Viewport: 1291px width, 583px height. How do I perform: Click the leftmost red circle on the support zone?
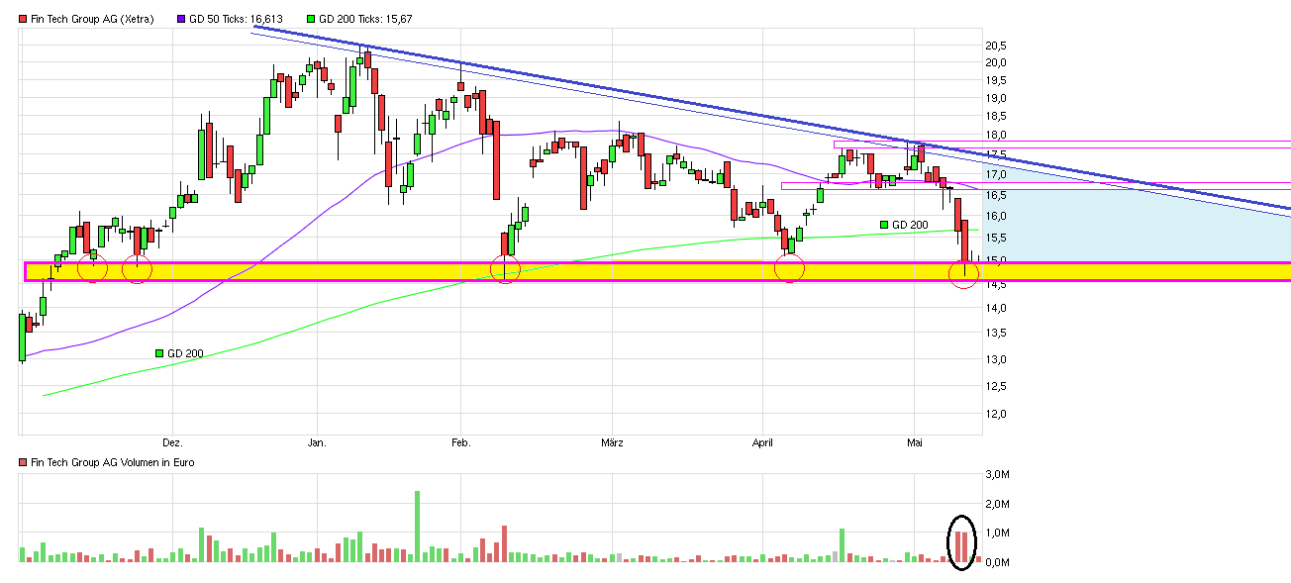tap(92, 267)
